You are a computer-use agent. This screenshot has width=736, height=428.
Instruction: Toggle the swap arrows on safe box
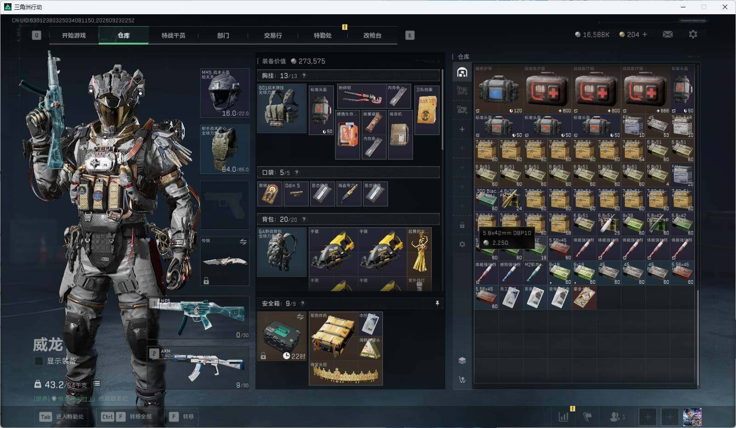300,317
